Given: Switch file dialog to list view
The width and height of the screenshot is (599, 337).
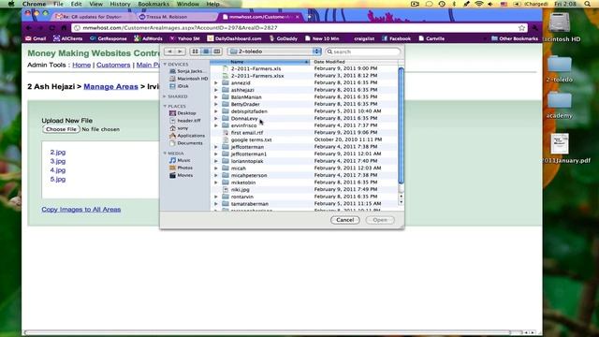Looking at the screenshot, I should (206, 51).
